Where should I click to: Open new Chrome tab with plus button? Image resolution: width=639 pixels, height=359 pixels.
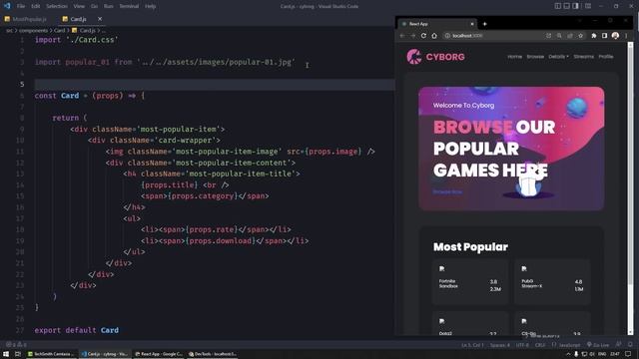pyautogui.click(x=484, y=24)
